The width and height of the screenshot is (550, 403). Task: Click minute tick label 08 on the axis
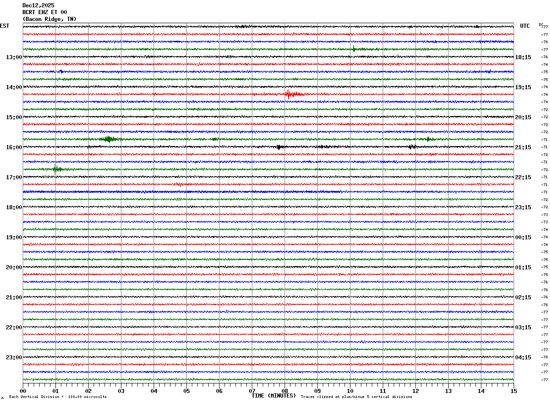point(285,391)
